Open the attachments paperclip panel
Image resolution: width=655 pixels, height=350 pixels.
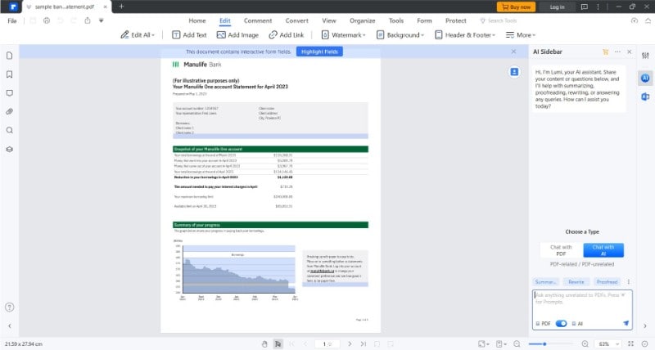click(x=10, y=111)
